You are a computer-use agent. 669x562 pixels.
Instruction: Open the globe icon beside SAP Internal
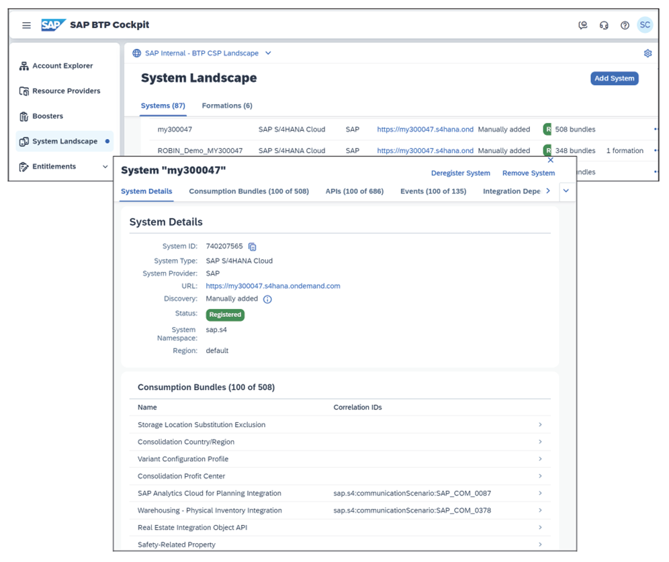pos(136,52)
